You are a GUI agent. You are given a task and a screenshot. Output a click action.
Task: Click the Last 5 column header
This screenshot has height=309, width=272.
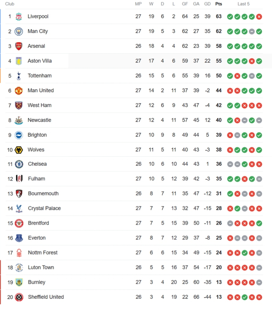(244, 4)
